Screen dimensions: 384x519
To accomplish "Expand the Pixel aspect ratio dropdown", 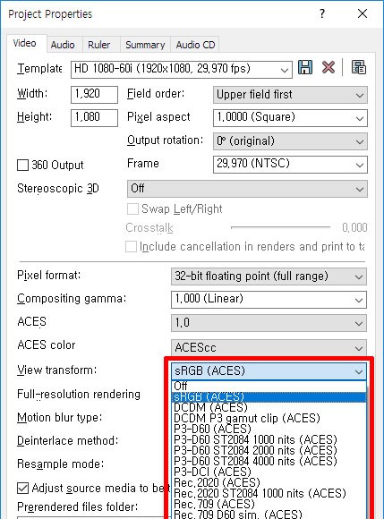I will point(290,118).
